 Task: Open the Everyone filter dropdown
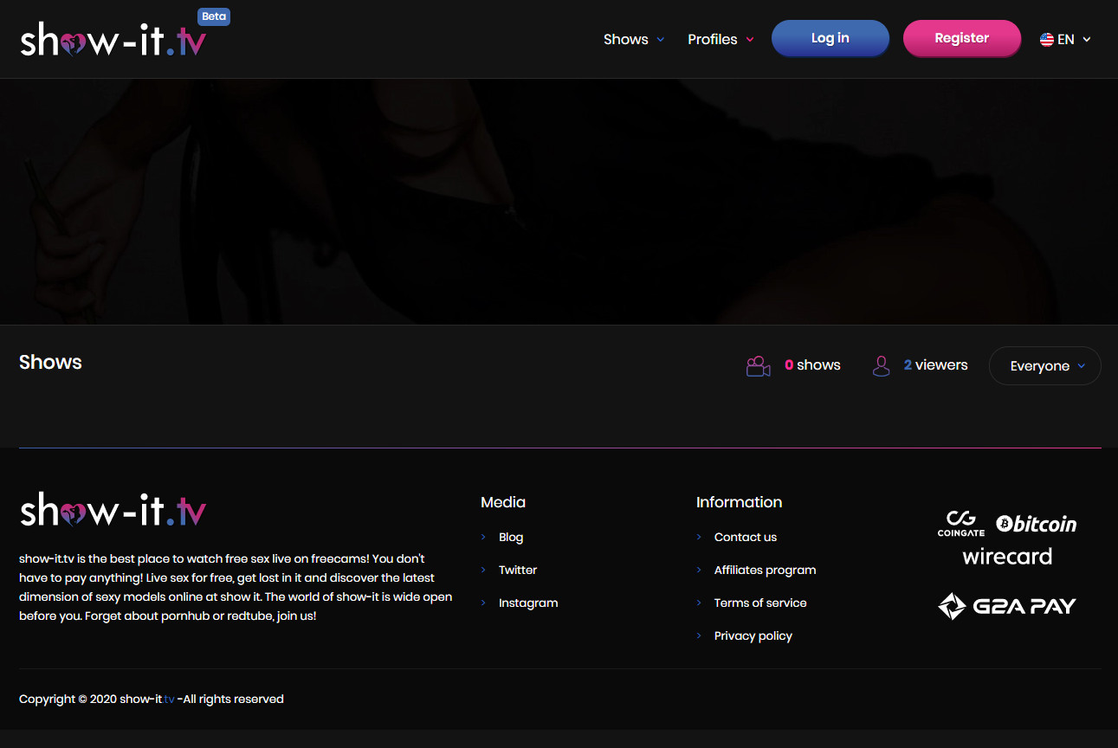click(x=1045, y=366)
